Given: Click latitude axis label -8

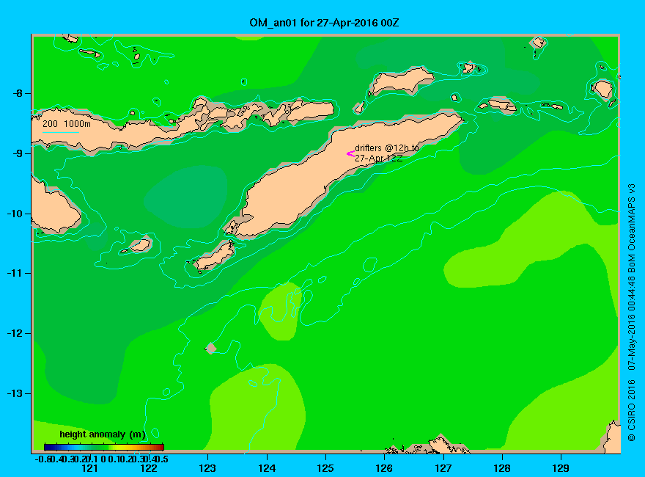Looking at the screenshot, I should click(18, 93).
